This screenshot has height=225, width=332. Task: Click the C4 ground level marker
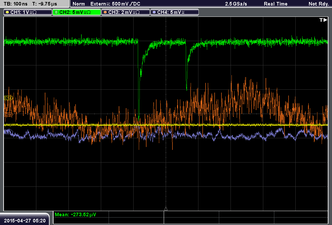(8, 132)
